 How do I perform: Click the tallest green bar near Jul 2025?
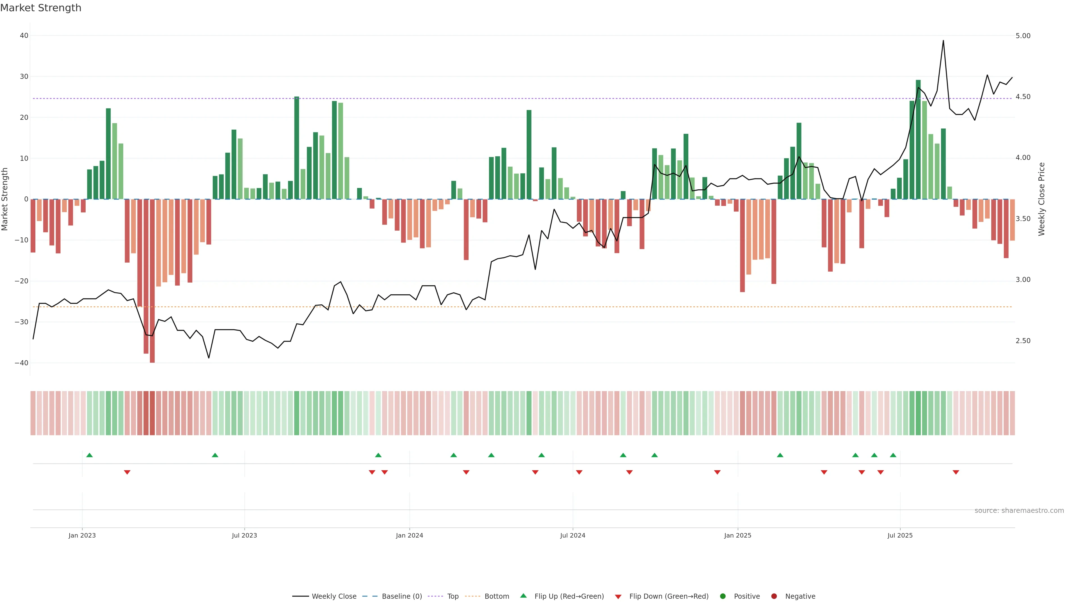[918, 138]
